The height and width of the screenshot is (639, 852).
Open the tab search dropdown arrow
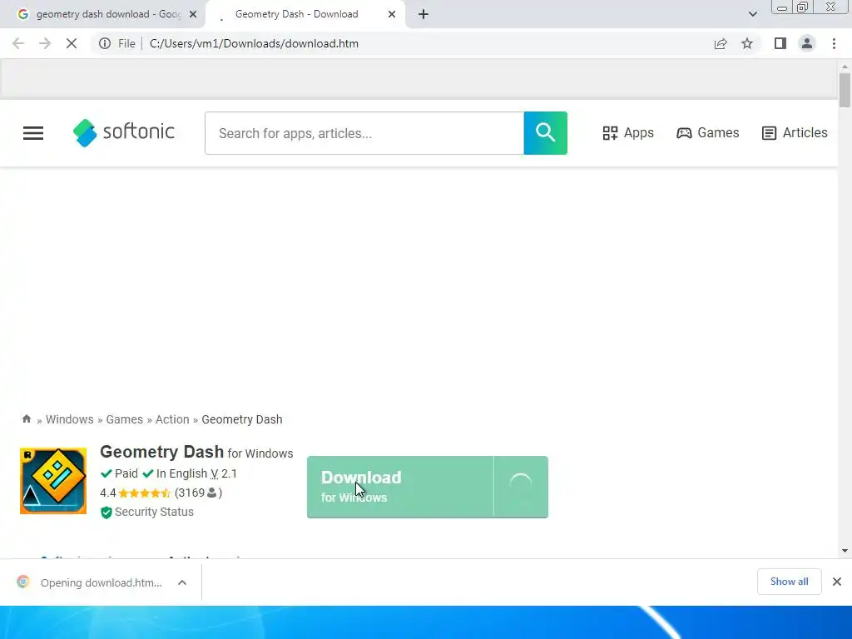(752, 14)
